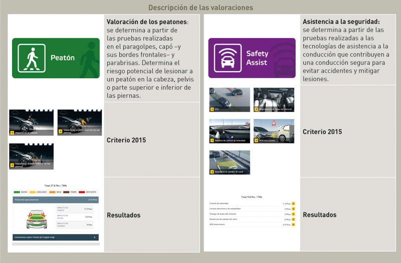Click the purple Safety Assist banner
The image size is (401, 263).
click(x=252, y=58)
